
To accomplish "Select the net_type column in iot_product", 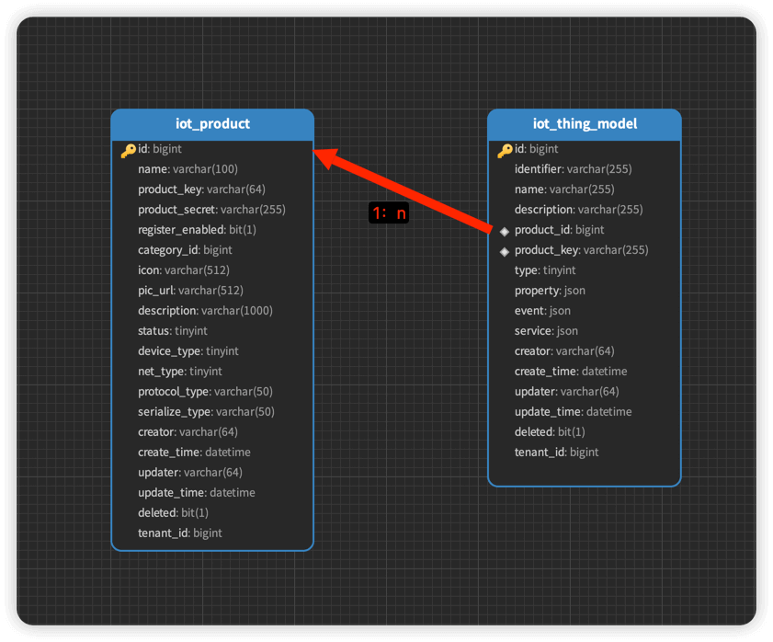I will (180, 372).
